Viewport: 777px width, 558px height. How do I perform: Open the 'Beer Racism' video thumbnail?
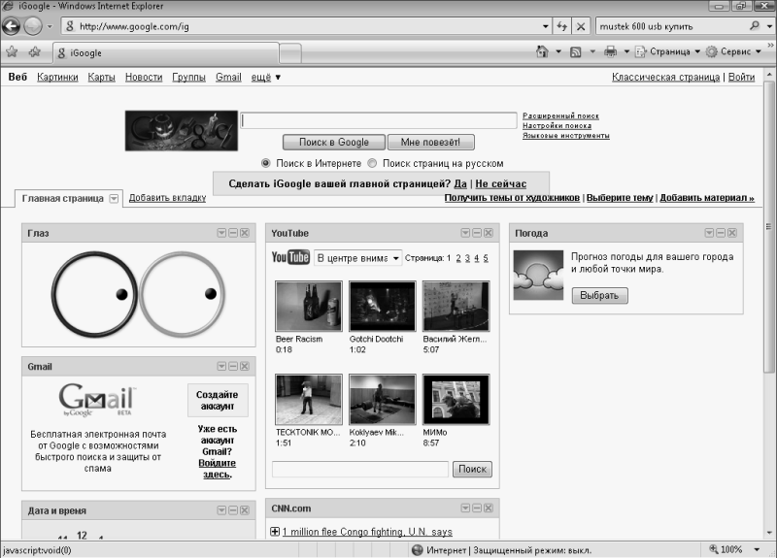(309, 306)
